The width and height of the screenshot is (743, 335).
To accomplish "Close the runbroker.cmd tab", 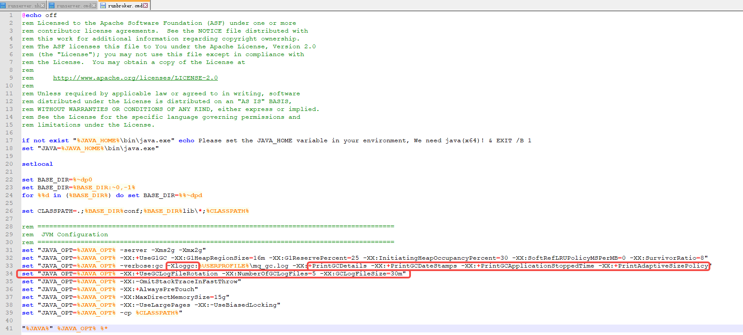I will pos(146,6).
